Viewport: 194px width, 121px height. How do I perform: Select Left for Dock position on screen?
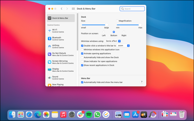[104, 32]
